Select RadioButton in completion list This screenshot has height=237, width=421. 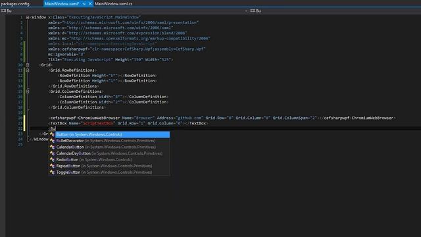click(x=109, y=159)
